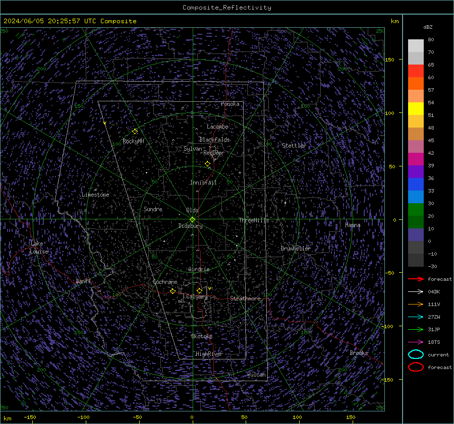Screen dimensions: 454x424
Task: Click the yellow diamond marker below RedDeer
Action: click(x=207, y=164)
